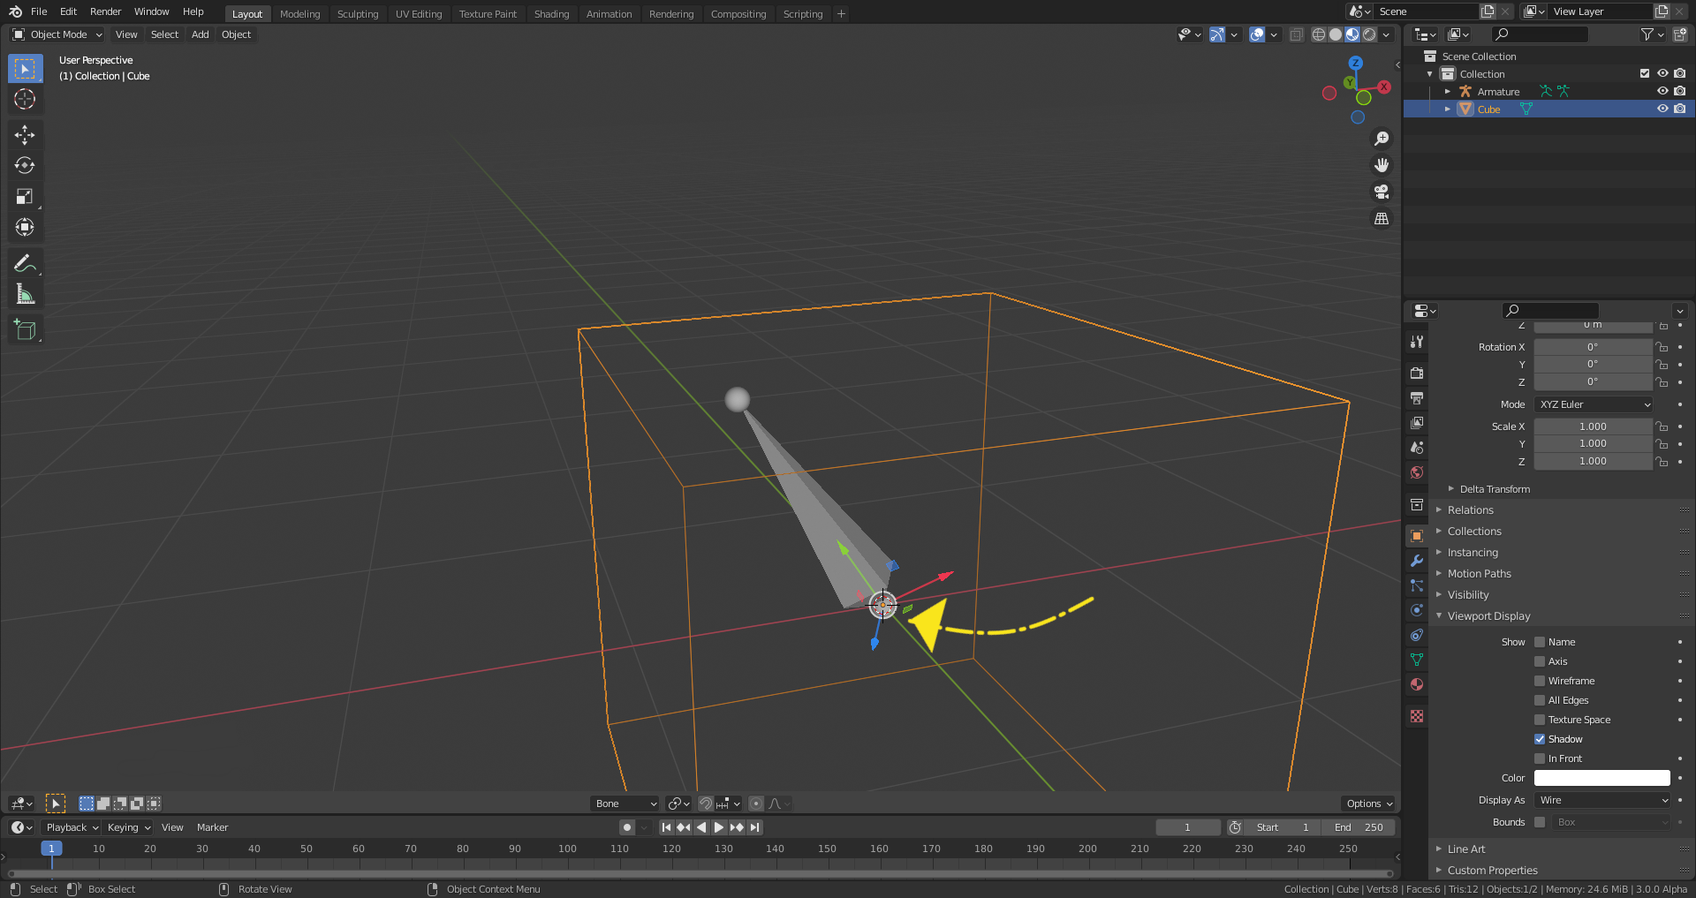Screen dimensions: 1696x898
Task: Switch to the Sculpting workspace tab
Action: 358,14
